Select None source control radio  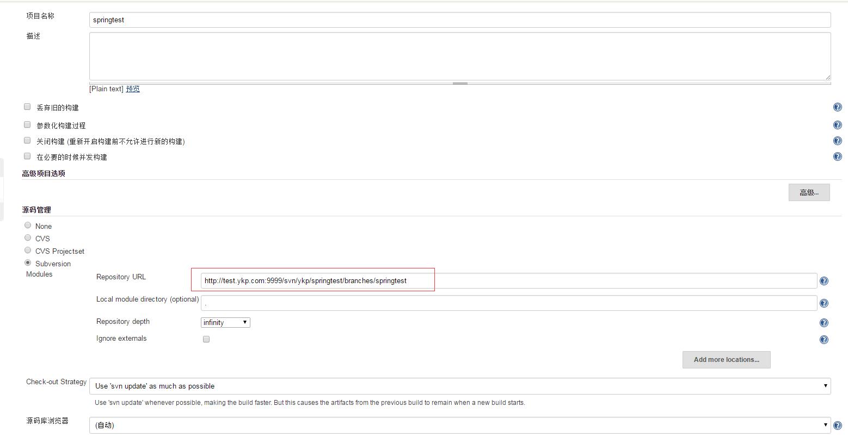[28, 225]
